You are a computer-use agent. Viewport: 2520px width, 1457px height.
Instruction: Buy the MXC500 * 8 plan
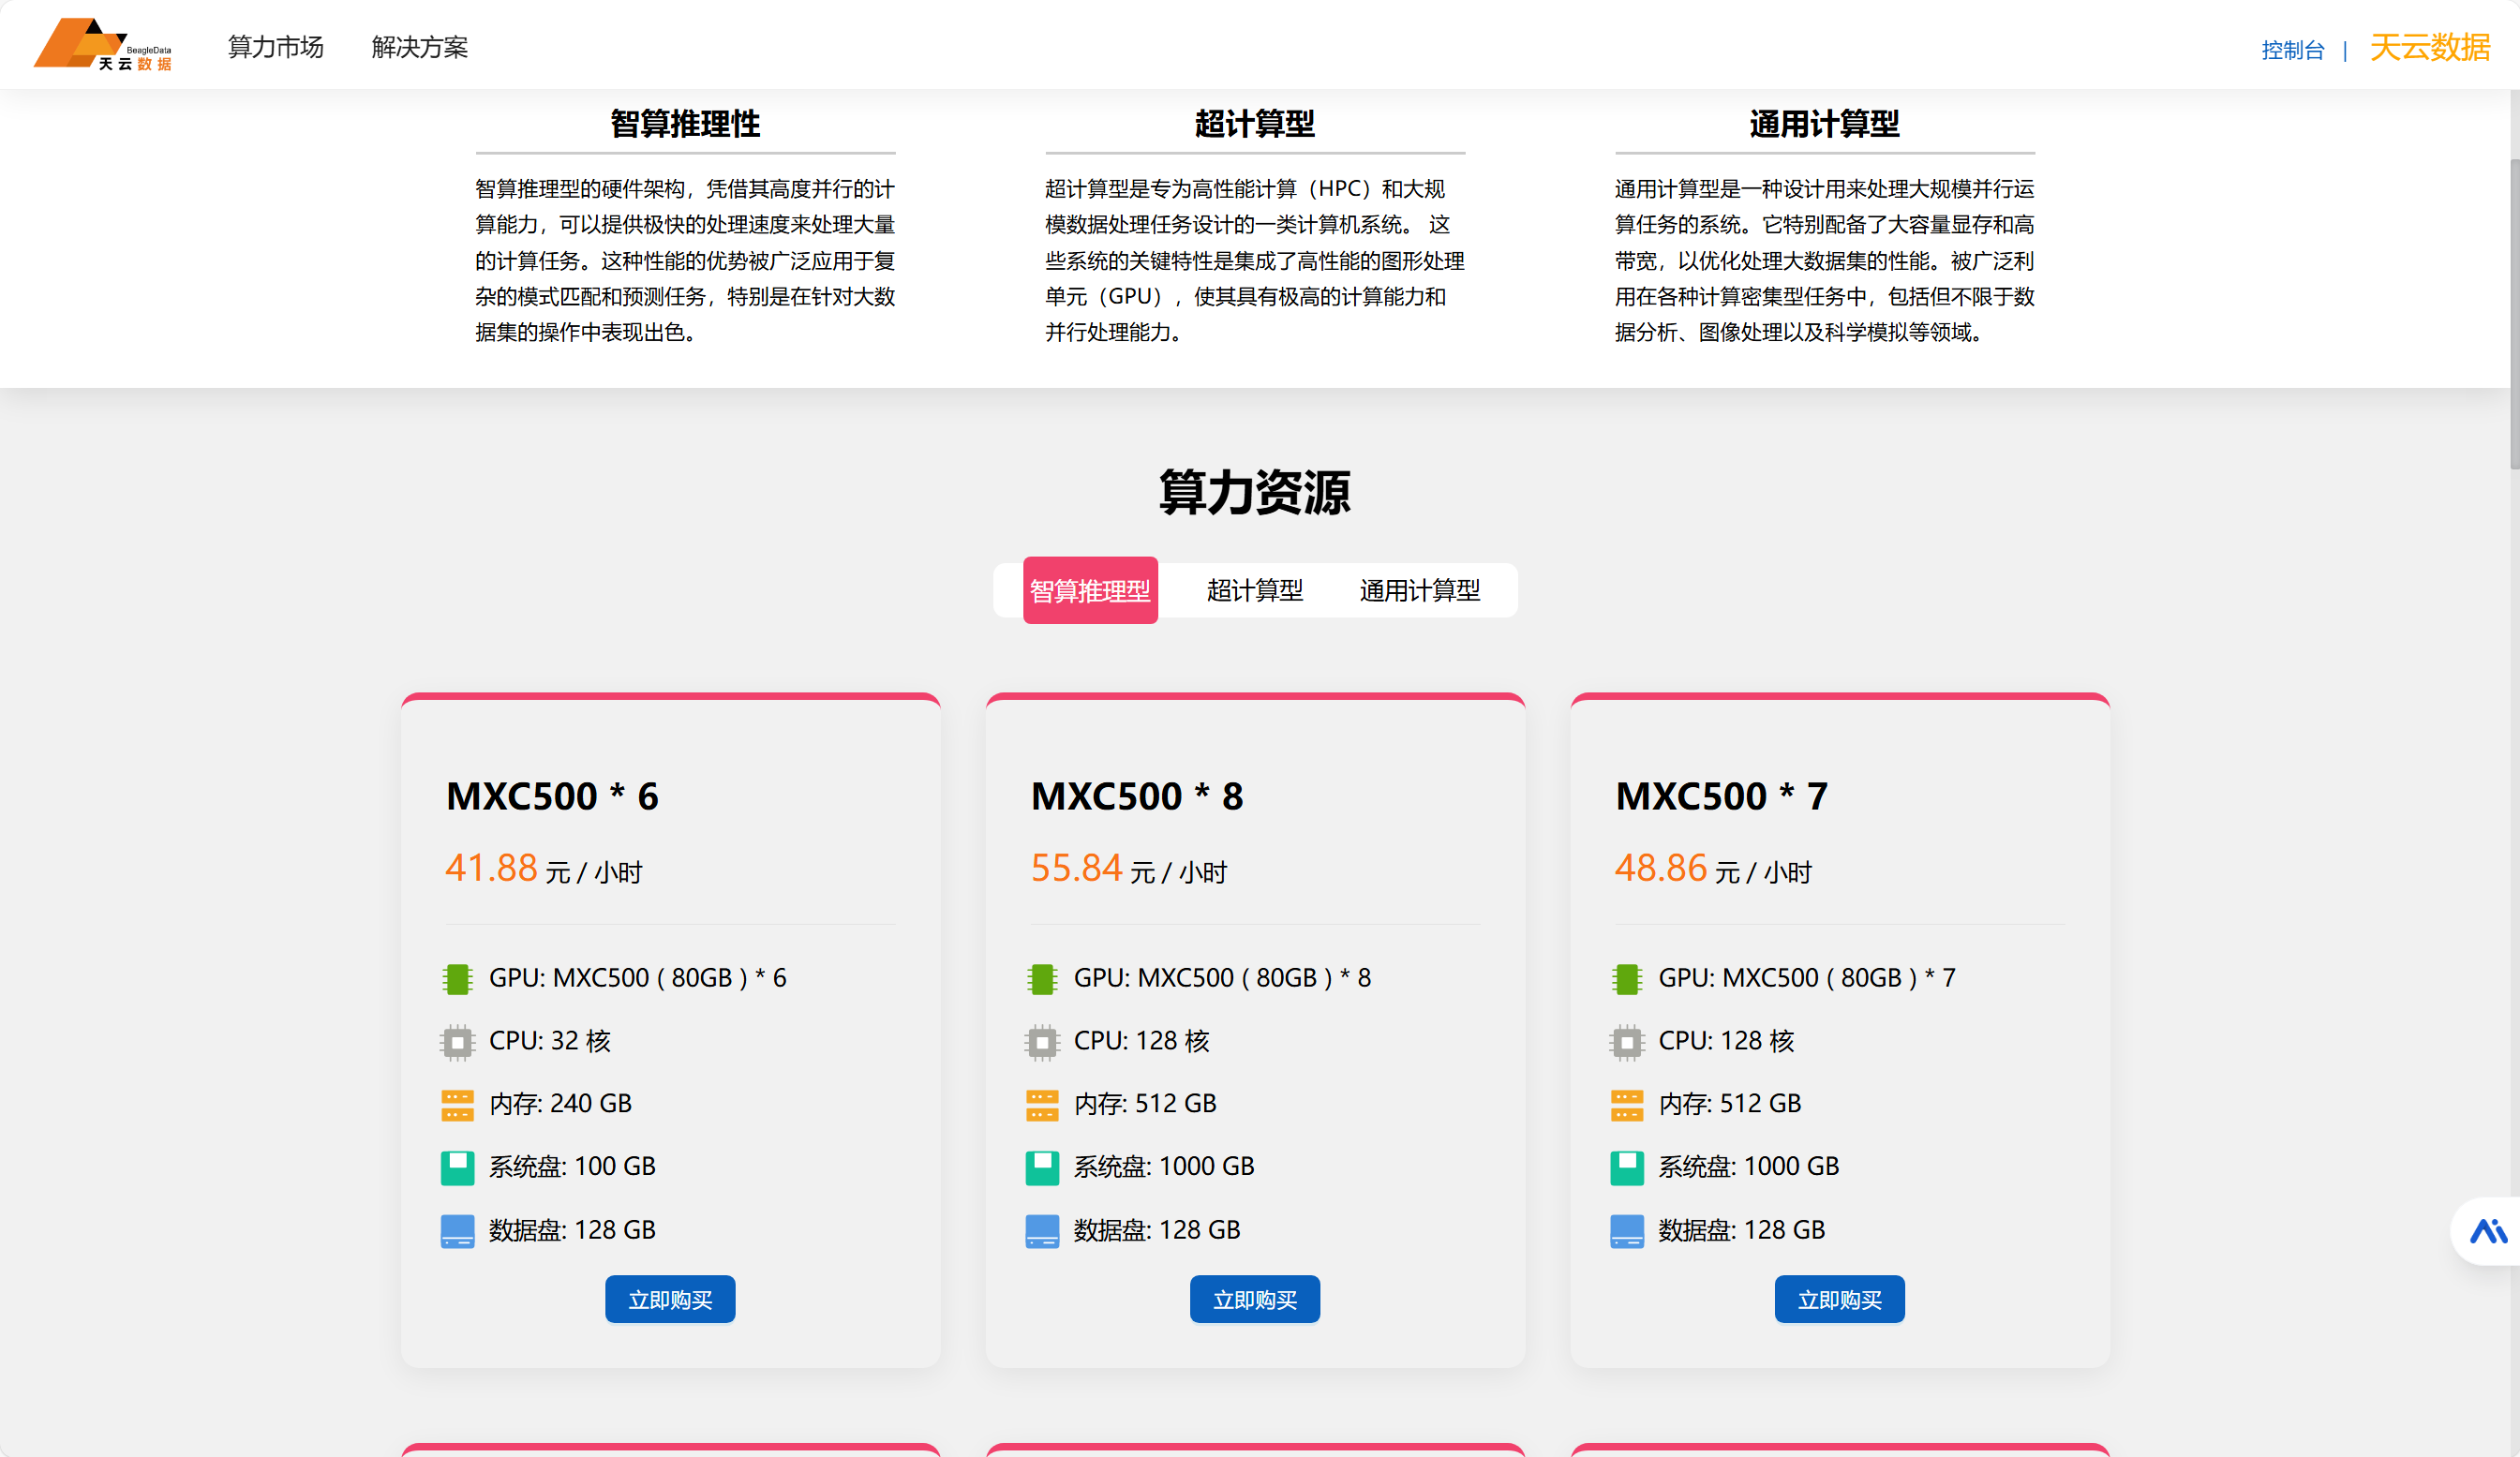(x=1254, y=1299)
